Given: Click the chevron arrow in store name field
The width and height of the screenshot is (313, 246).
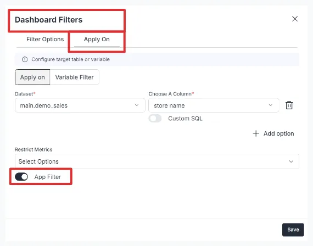Looking at the screenshot, I should 271,105.
